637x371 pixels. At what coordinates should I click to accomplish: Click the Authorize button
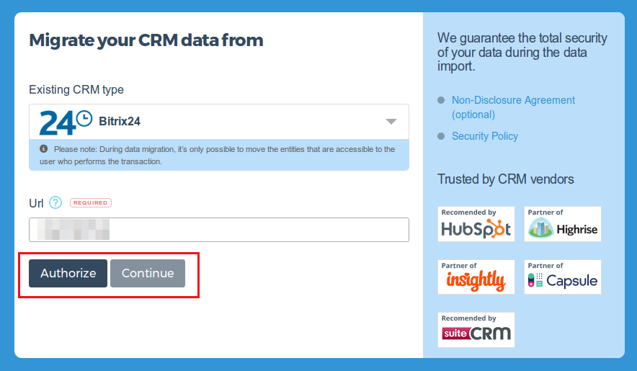click(68, 274)
